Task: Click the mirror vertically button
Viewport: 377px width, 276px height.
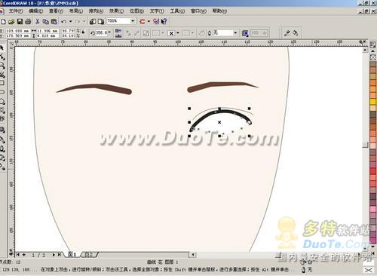Action: pyautogui.click(x=118, y=35)
